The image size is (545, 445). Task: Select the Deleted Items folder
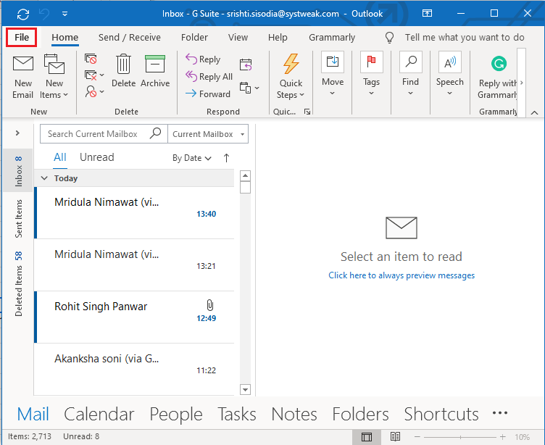click(18, 283)
